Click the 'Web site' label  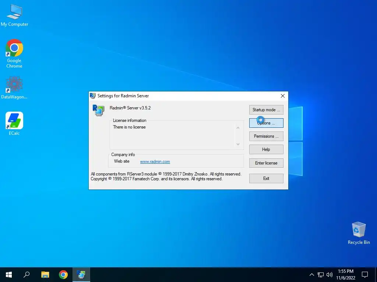click(121, 161)
